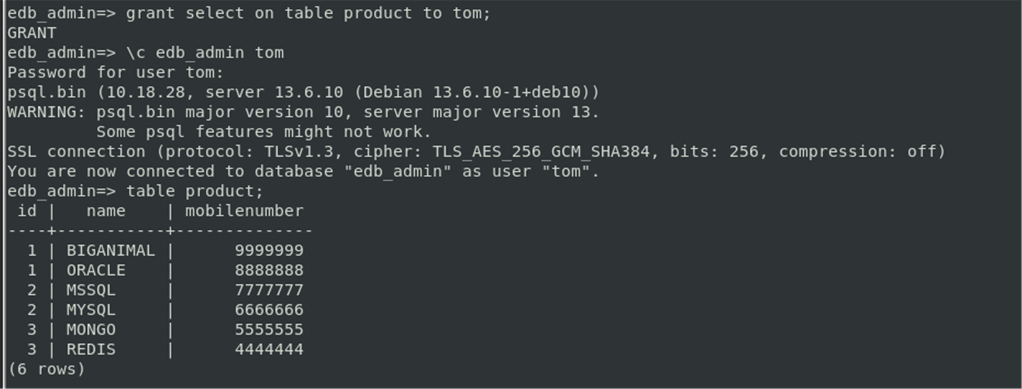Click the 'grant select on table product' command text
This screenshot has height=389, width=1022.
[x=269, y=14]
